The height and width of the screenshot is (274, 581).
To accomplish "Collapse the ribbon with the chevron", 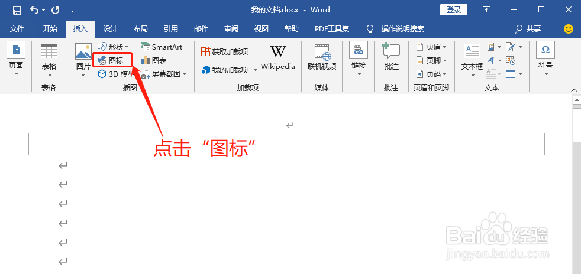I will click(574, 90).
